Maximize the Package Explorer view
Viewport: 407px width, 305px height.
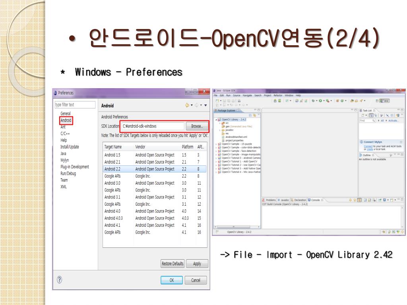coord(258,110)
